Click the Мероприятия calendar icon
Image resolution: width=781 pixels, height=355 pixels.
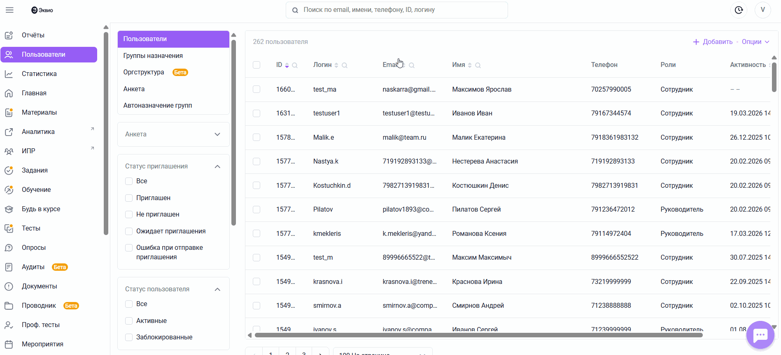coord(9,344)
